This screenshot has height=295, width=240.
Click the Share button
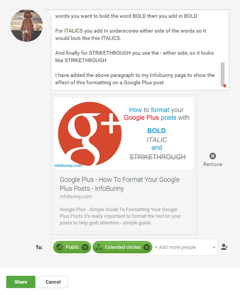point(21,282)
